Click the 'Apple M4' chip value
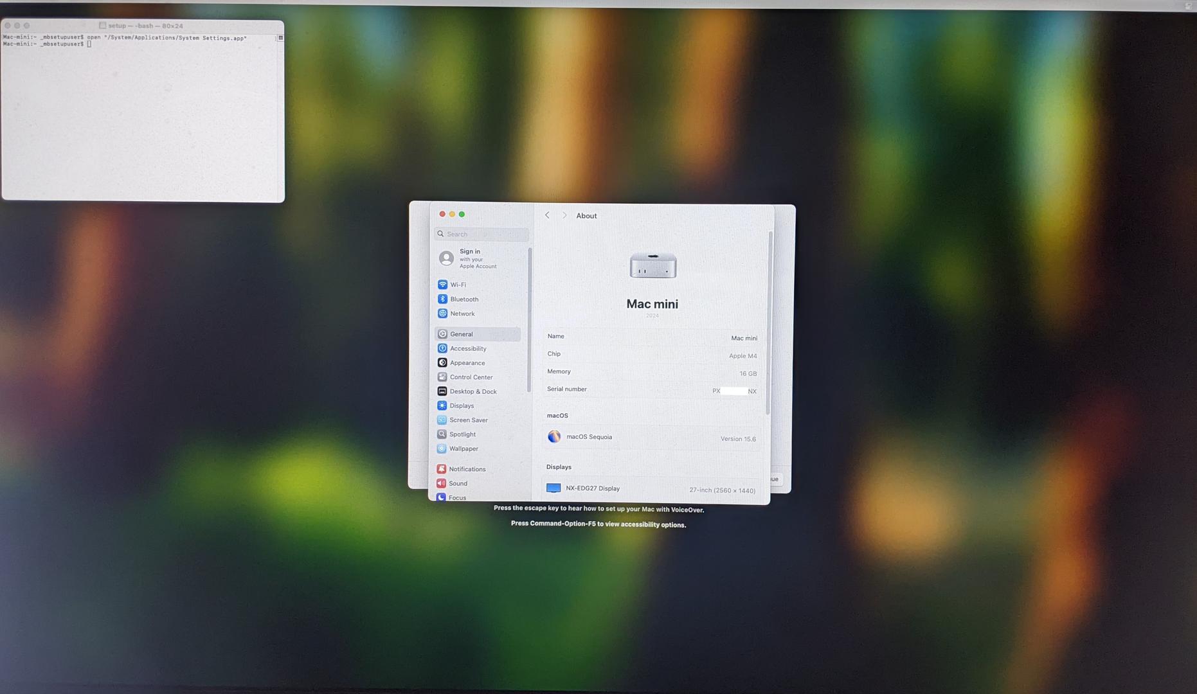This screenshot has width=1197, height=694. point(742,356)
